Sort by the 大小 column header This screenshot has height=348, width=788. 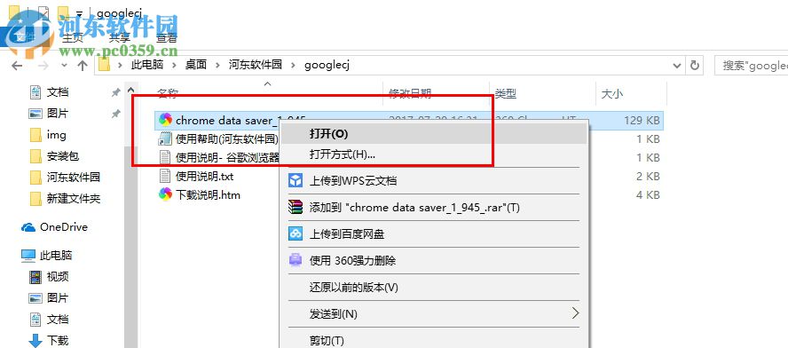coord(612,93)
